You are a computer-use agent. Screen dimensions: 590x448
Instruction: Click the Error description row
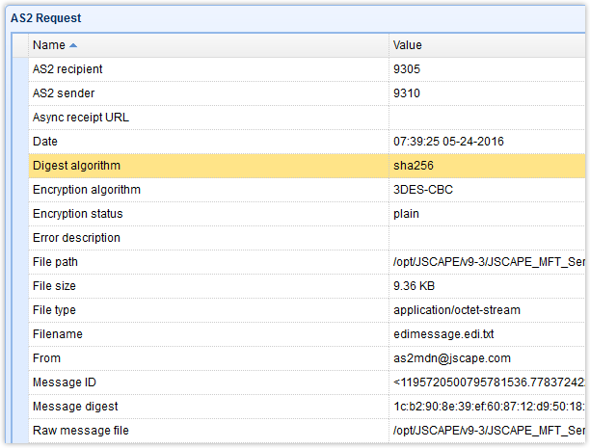[76, 238]
